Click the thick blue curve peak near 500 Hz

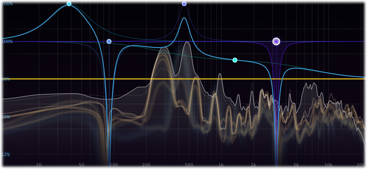point(184,18)
